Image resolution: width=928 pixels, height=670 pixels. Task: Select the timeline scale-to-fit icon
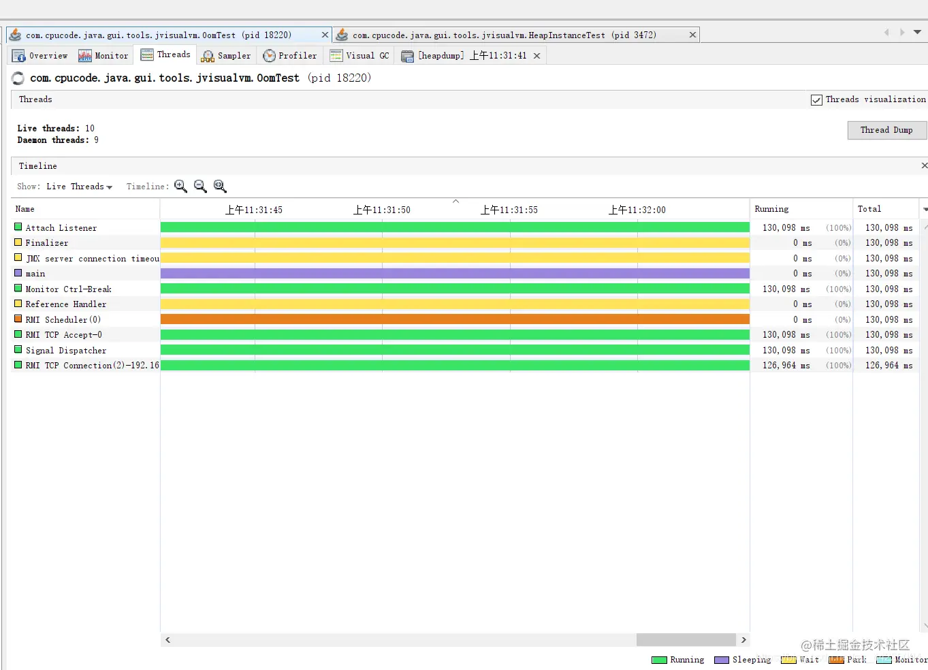click(220, 186)
